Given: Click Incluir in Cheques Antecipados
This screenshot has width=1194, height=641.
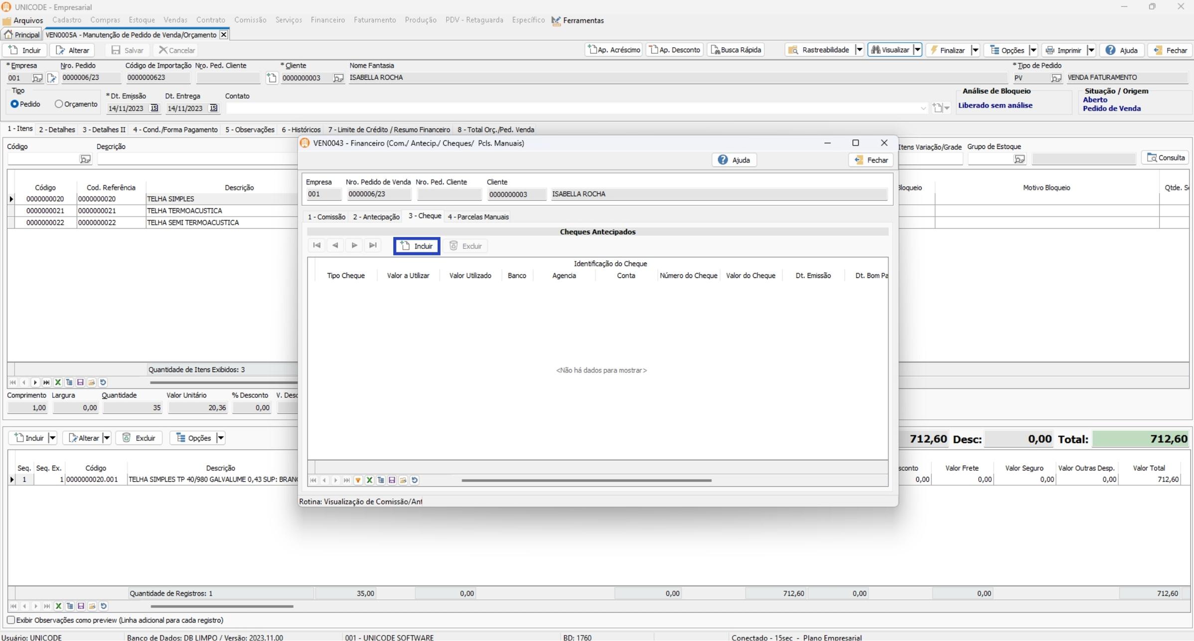Looking at the screenshot, I should click(417, 246).
